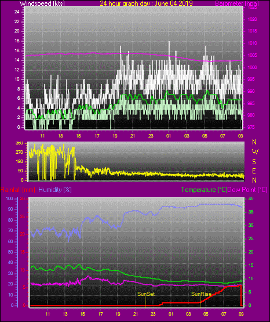This screenshot has width=270, height=322.
Task: Select the "Temperature (°C)" legend label
Action: [x=204, y=190]
